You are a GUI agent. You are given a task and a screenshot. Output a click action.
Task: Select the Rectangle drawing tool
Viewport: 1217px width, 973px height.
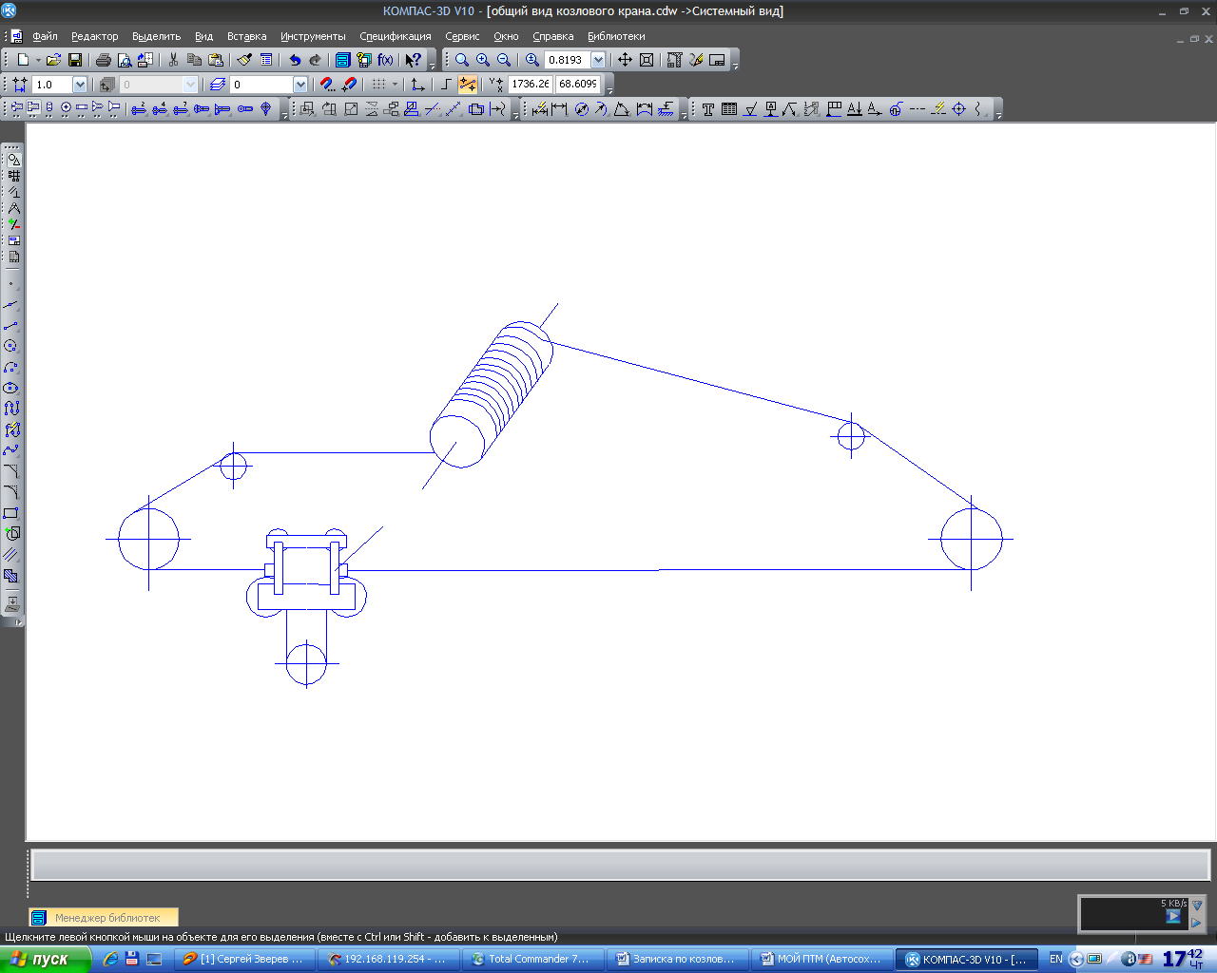coord(11,513)
